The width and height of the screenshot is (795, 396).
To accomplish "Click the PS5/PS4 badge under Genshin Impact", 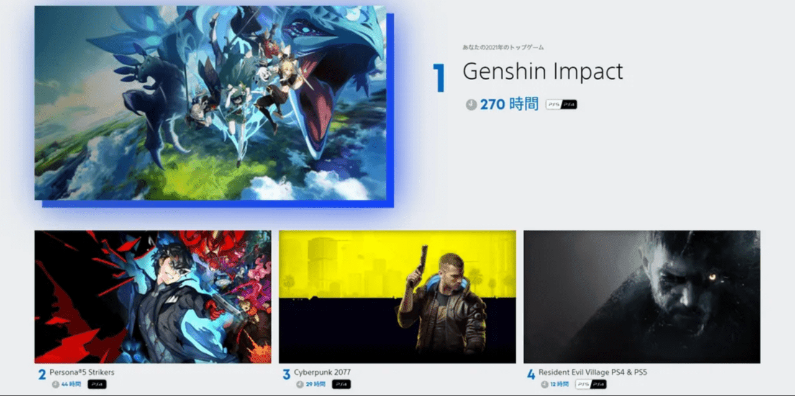I will pyautogui.click(x=561, y=104).
